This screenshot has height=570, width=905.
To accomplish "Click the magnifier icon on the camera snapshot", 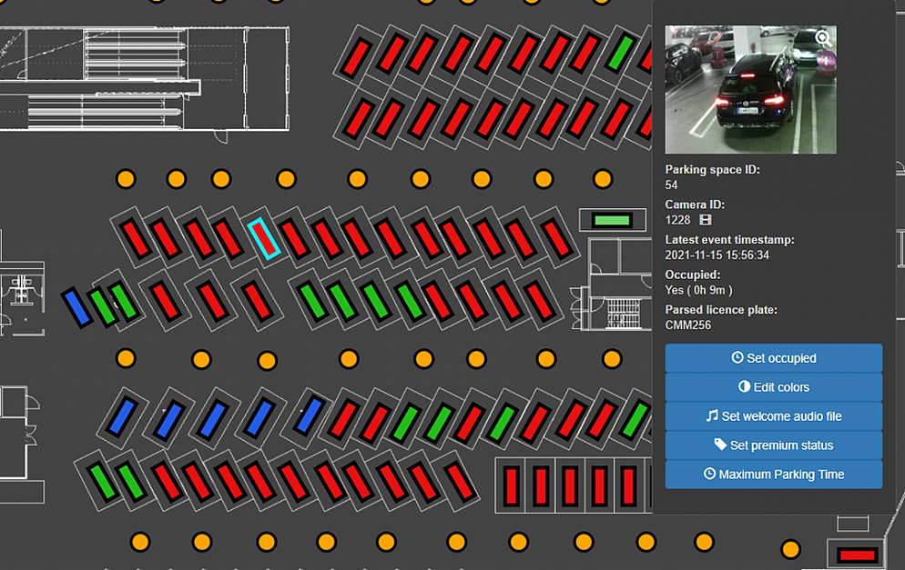I will tap(823, 39).
